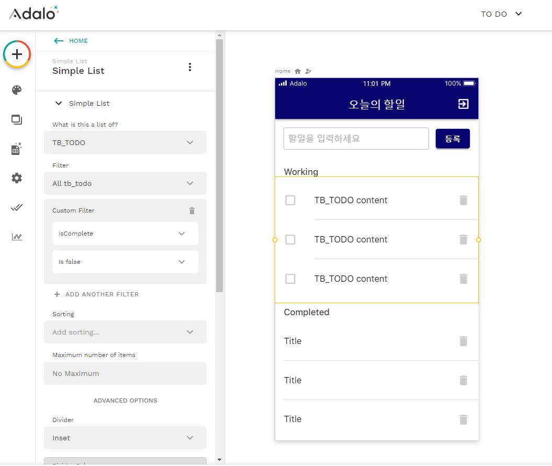Viewport: 552px width, 466px height.
Task: Select the 오늘의 할일 header title
Action: coord(377,104)
